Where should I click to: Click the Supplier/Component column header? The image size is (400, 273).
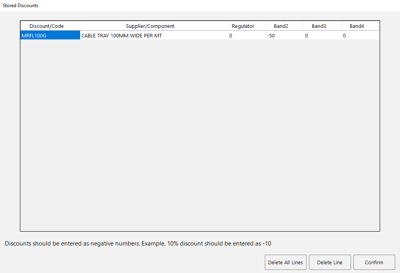tap(150, 25)
